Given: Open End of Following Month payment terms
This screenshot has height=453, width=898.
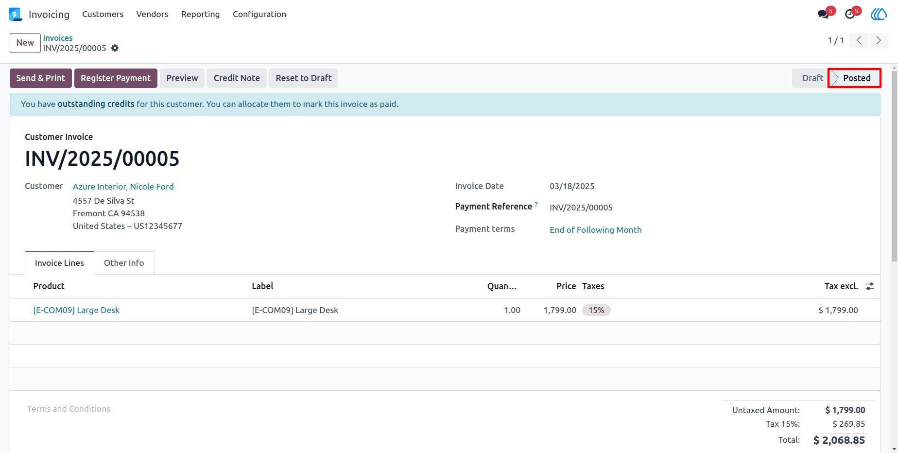Looking at the screenshot, I should click(596, 230).
